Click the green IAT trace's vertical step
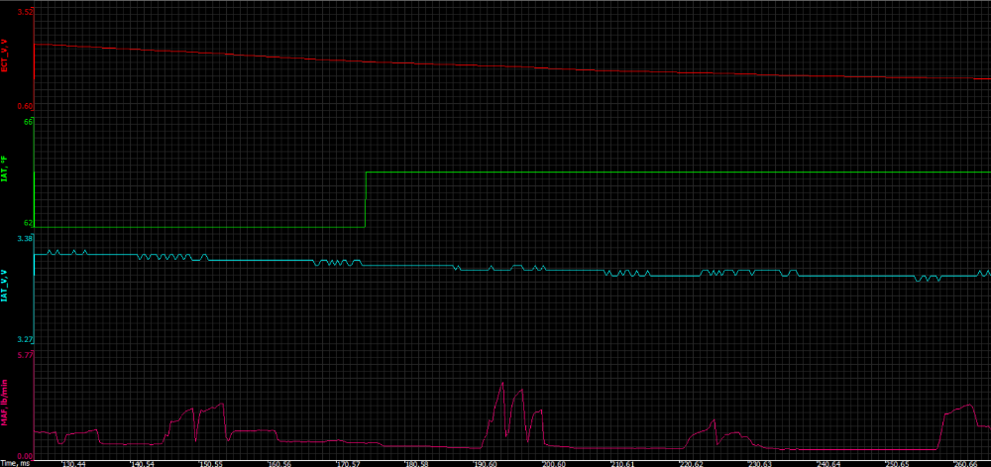Viewport: 991px width, 467px height. coord(366,199)
